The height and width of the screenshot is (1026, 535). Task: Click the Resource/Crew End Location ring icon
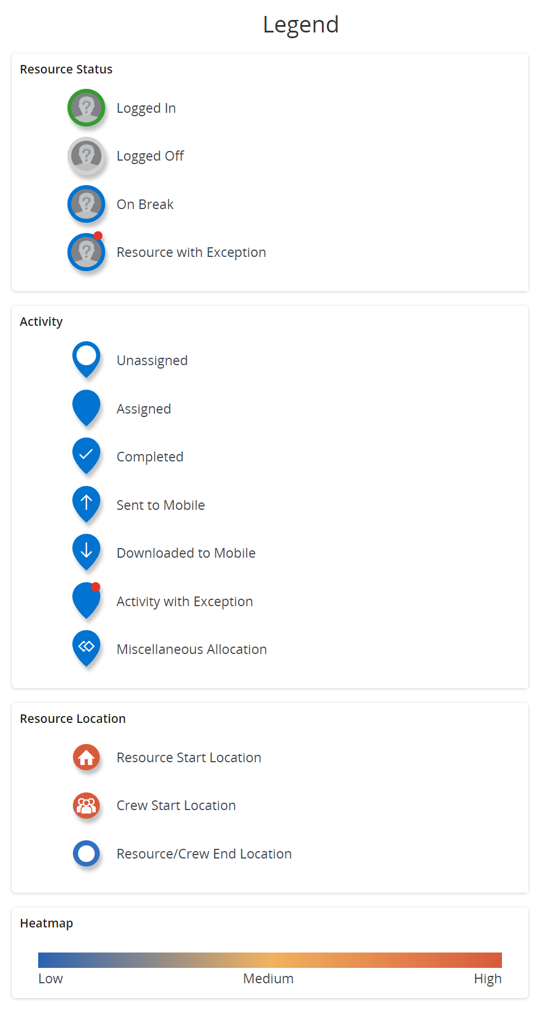click(x=86, y=853)
